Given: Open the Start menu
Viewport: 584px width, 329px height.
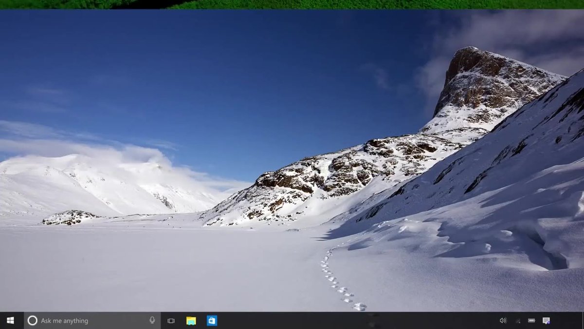Looking at the screenshot, I should tap(9, 321).
